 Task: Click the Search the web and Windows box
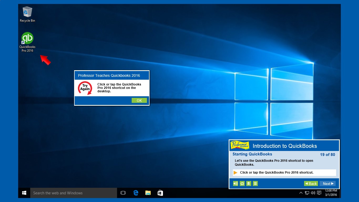74,193
